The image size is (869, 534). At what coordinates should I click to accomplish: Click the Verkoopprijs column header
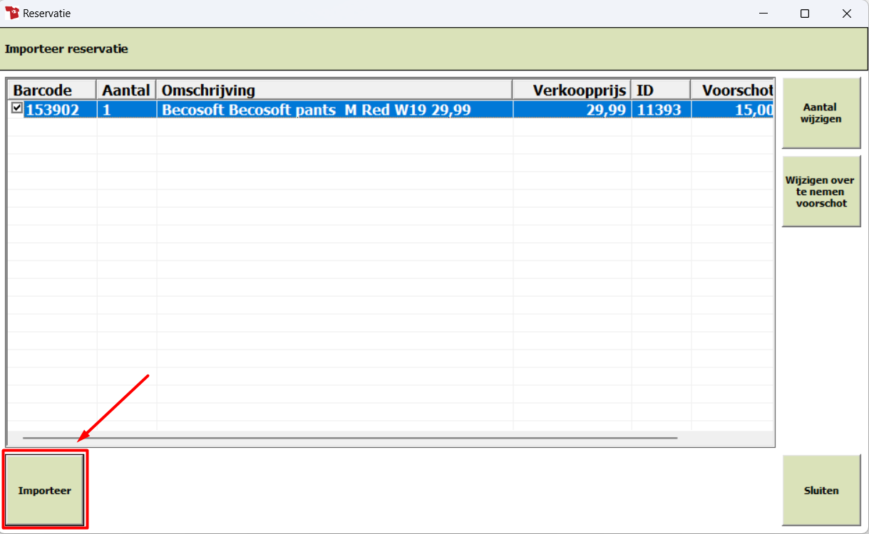572,90
